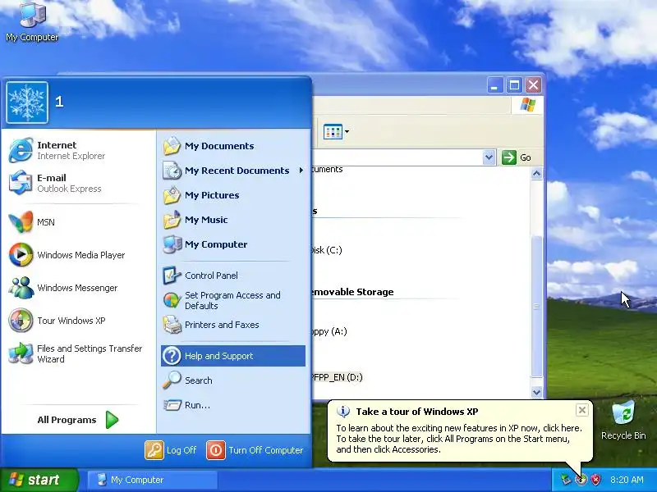This screenshot has width=657, height=492.
Task: Expand My Recent Documents submenu
Action: 233,171
